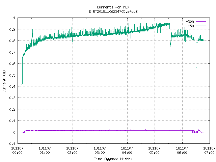216x162 pixels.
Task: Click the y-axis tick label 0.6
Action: pos(12,64)
